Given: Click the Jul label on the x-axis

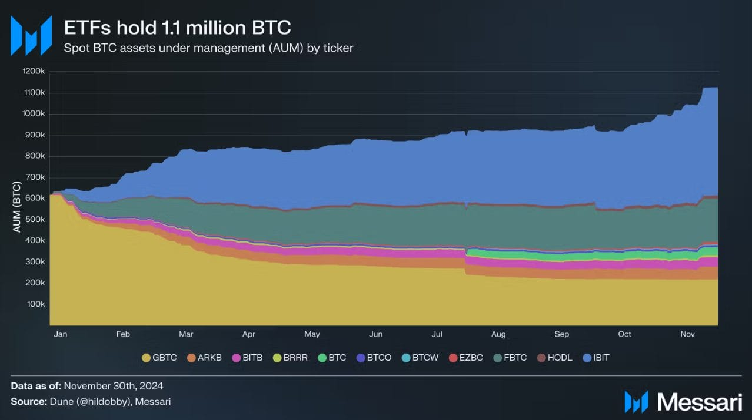Looking at the screenshot, I should pyautogui.click(x=437, y=334).
